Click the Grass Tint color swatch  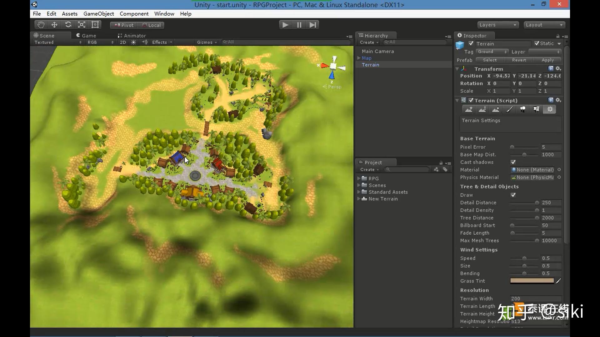click(532, 281)
